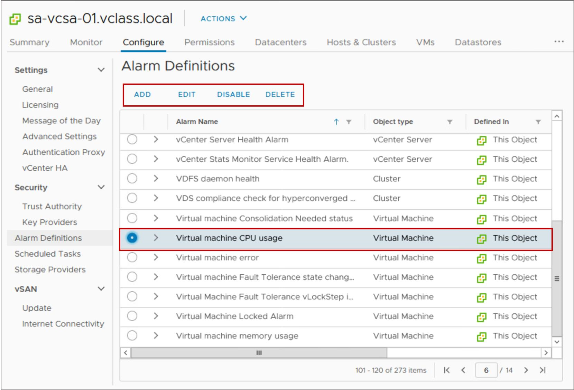Image resolution: width=574 pixels, height=390 pixels.
Task: Go to the first page of alarms
Action: click(447, 370)
